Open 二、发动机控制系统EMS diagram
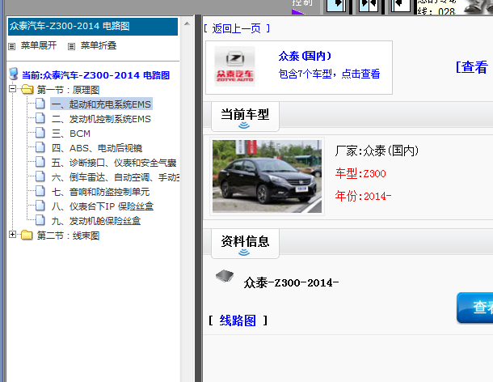Image resolution: width=493 pixels, height=382 pixels. (101, 119)
